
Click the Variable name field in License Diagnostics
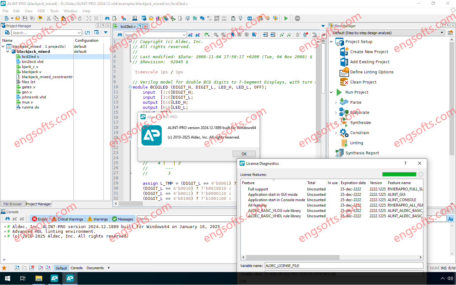[x=344, y=266]
